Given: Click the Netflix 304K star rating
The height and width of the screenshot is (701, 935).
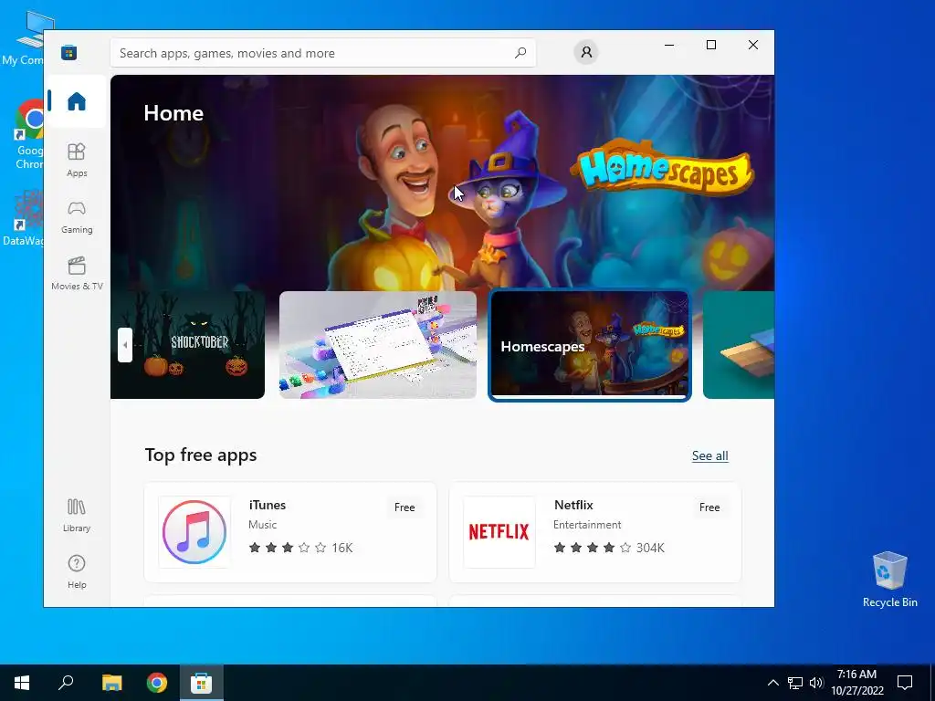Looking at the screenshot, I should point(609,548).
